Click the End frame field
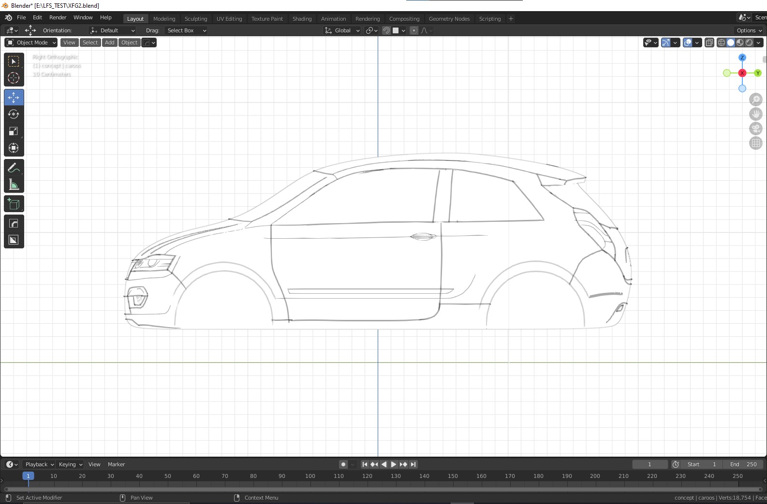Screen dimensions: 767x504 click(744, 464)
